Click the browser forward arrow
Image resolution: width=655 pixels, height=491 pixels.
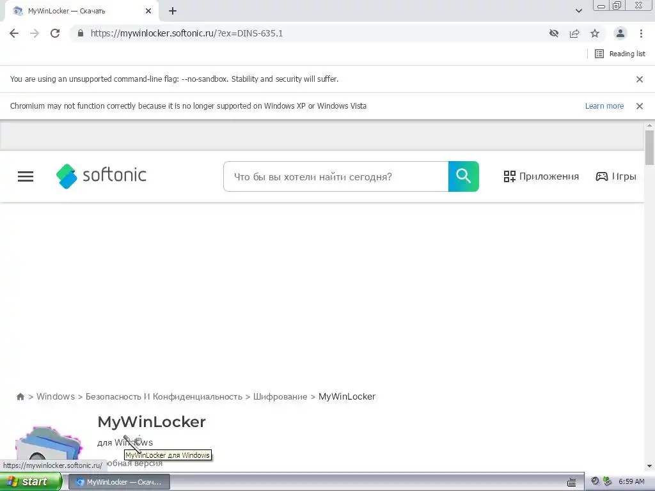point(35,33)
